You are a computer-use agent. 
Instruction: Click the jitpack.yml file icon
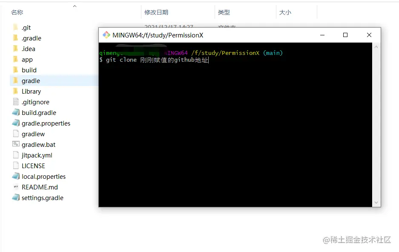click(16, 155)
